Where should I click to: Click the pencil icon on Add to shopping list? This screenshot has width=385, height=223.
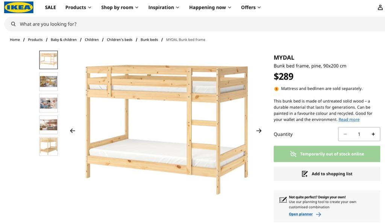tap(304, 173)
